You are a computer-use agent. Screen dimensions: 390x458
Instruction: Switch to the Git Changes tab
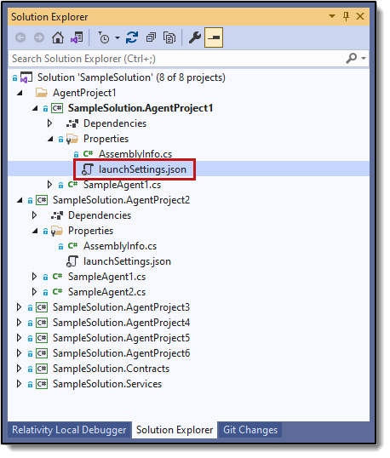(250, 430)
